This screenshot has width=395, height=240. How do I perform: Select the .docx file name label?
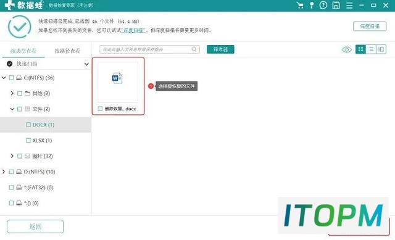120,109
